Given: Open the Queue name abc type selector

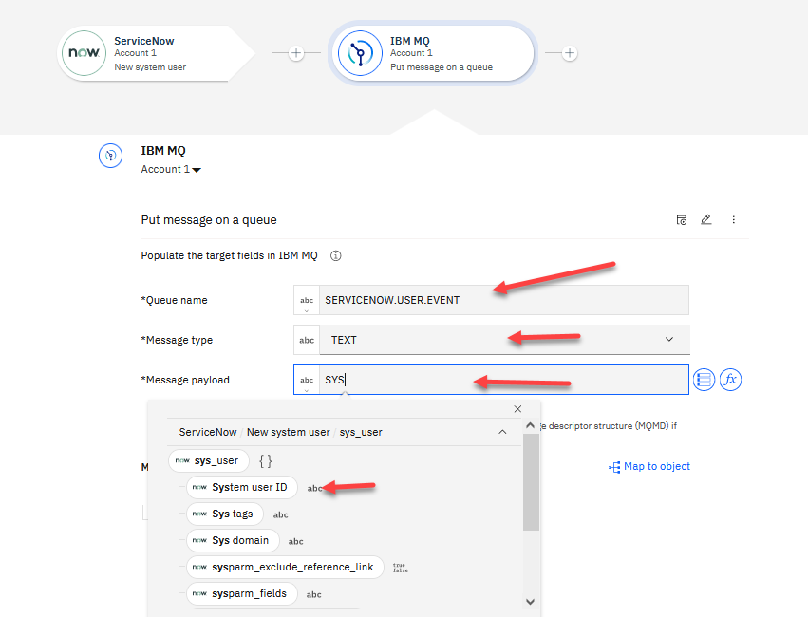Looking at the screenshot, I should [x=307, y=300].
